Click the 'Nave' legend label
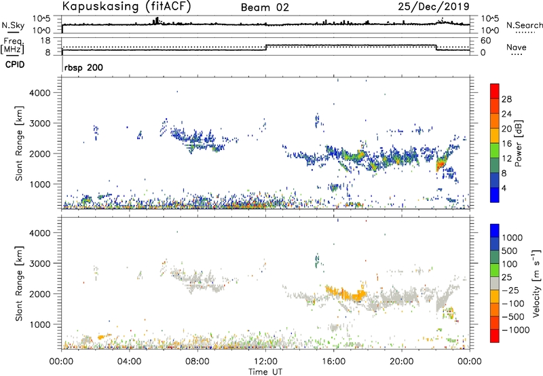 tap(516, 47)
